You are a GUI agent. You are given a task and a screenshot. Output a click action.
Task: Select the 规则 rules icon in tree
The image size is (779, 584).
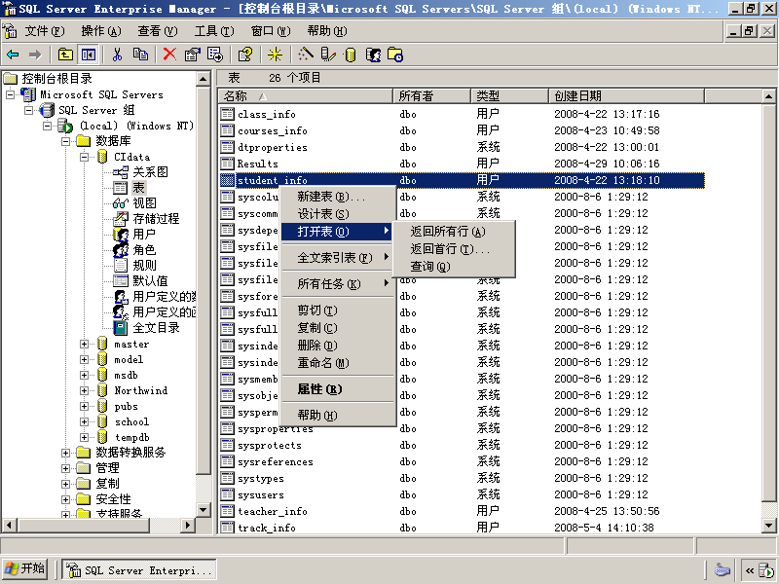click(121, 266)
